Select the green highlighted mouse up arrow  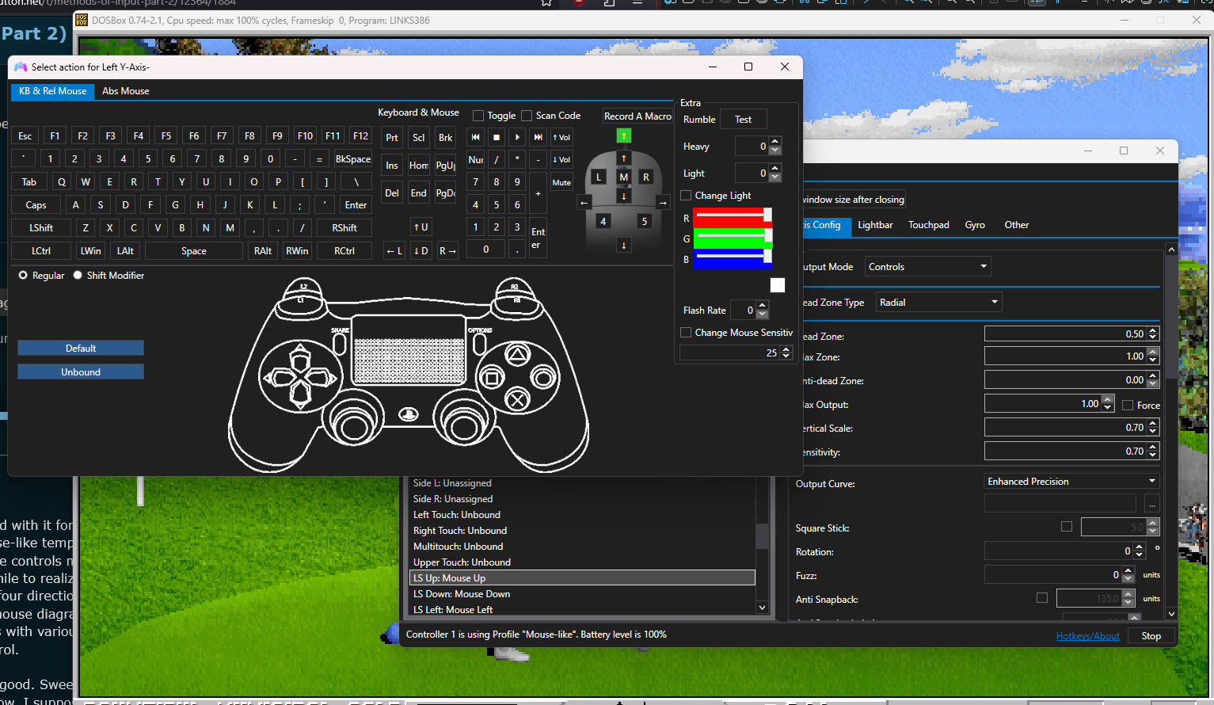tap(624, 136)
